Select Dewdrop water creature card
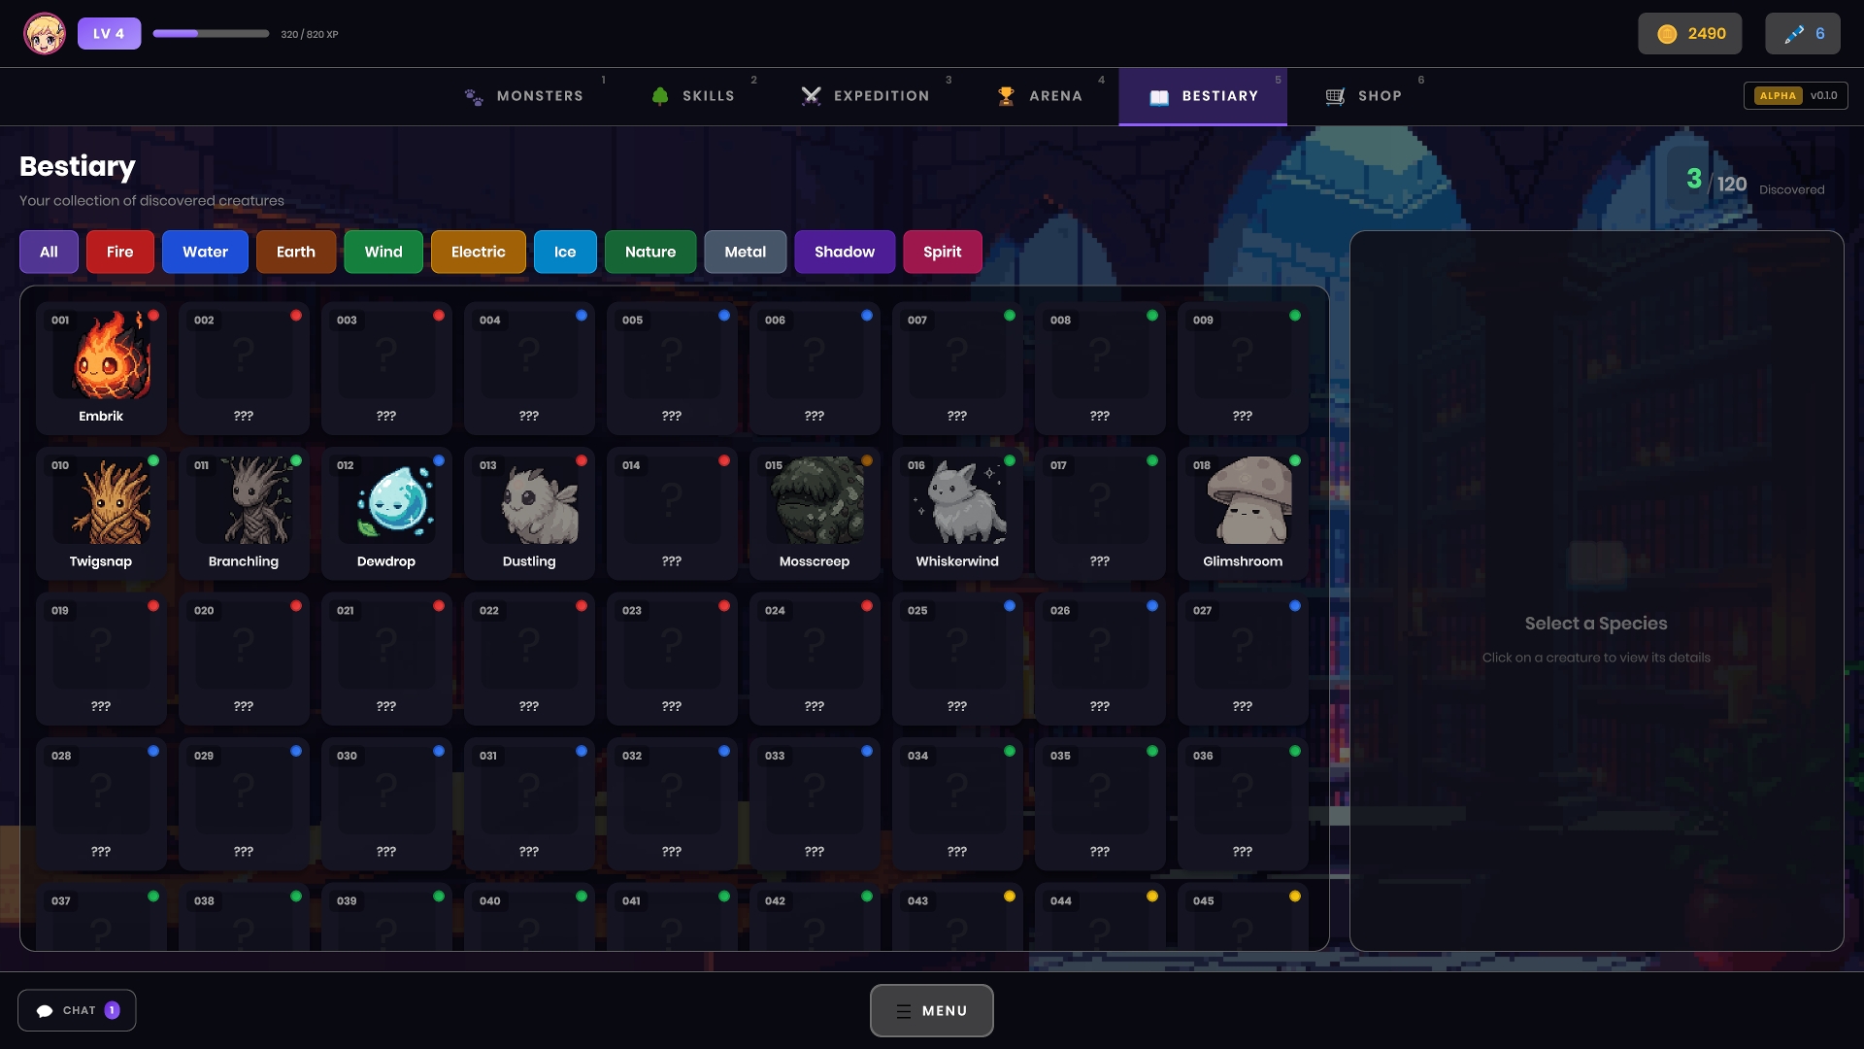This screenshot has height=1049, width=1864. pos(386,514)
